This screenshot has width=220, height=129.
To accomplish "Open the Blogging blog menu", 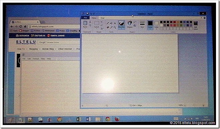I will pyautogui.click(x=33, y=49).
